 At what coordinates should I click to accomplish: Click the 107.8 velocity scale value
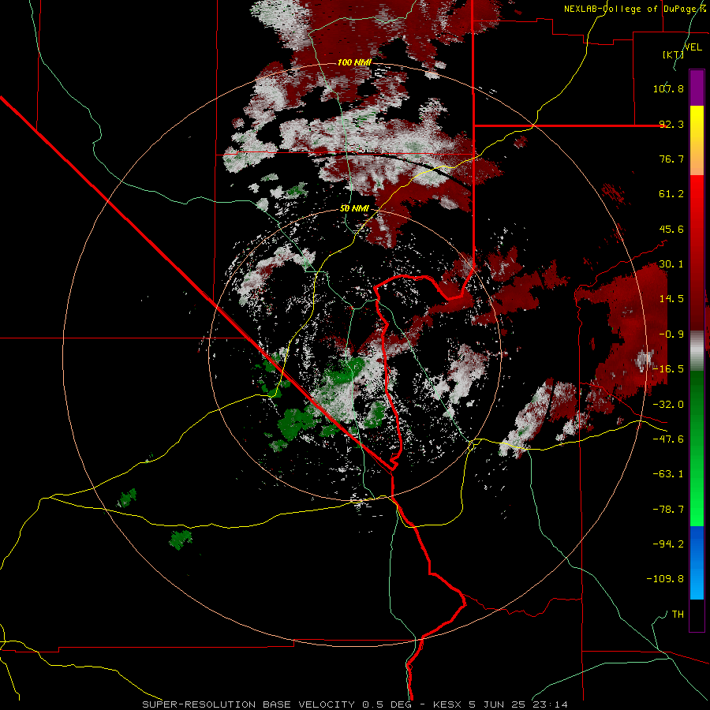tap(668, 88)
